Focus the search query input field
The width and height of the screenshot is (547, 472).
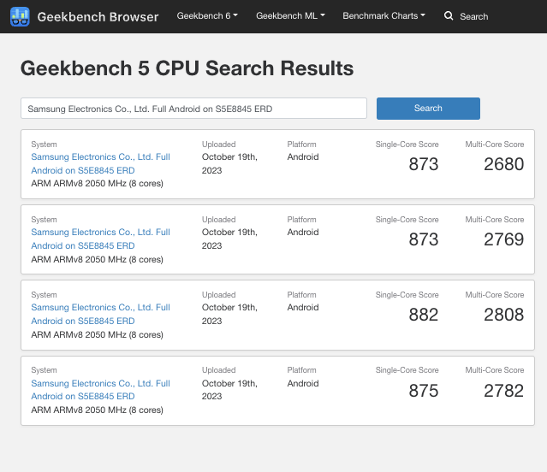tap(193, 109)
